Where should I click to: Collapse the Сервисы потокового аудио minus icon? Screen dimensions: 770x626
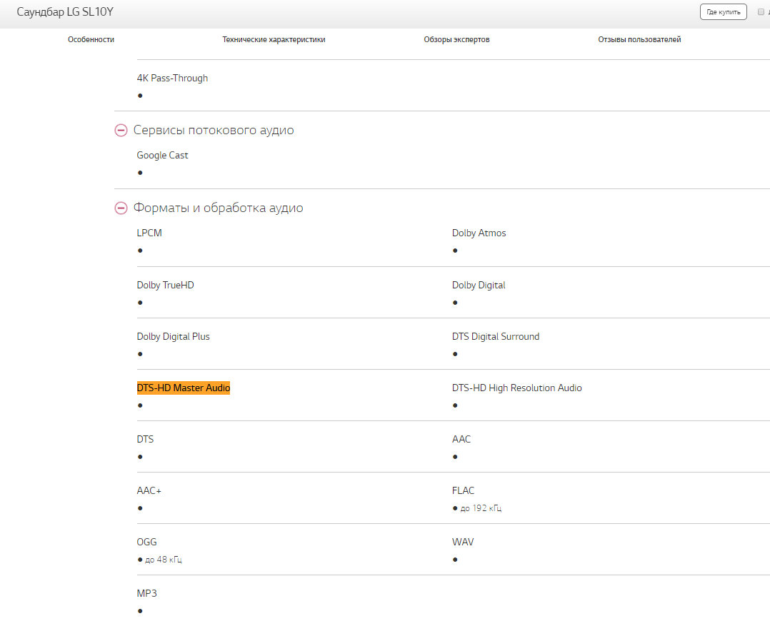coord(121,131)
